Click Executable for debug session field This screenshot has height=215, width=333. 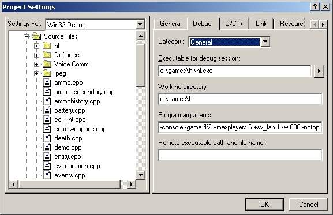pyautogui.click(x=235, y=71)
